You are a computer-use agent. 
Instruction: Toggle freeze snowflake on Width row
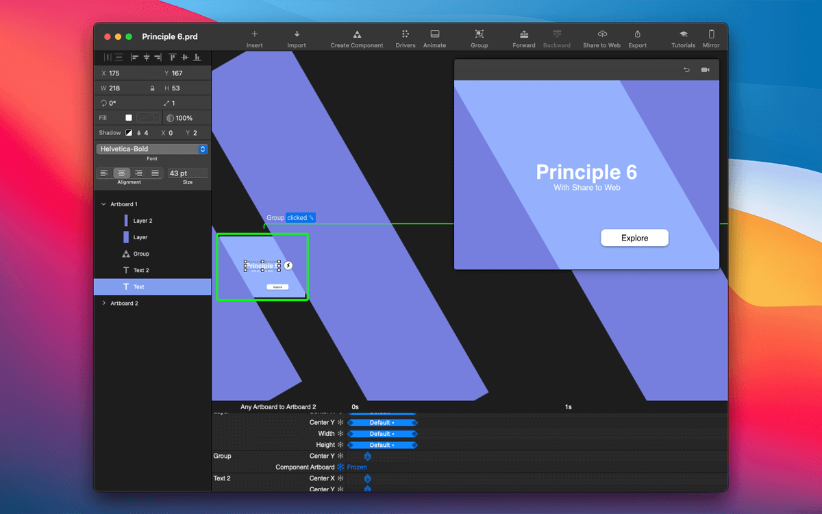coord(340,434)
